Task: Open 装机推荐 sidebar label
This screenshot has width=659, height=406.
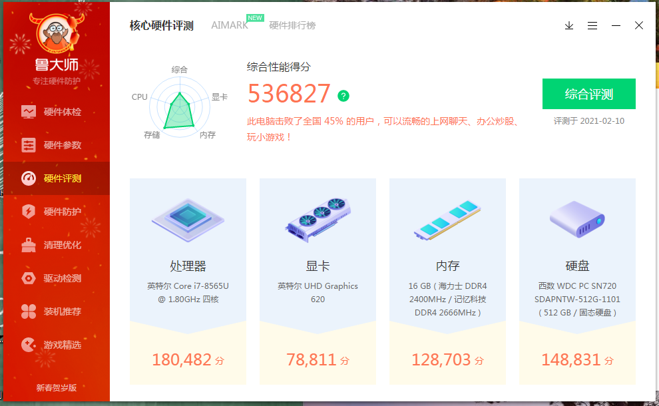Action: pos(62,311)
